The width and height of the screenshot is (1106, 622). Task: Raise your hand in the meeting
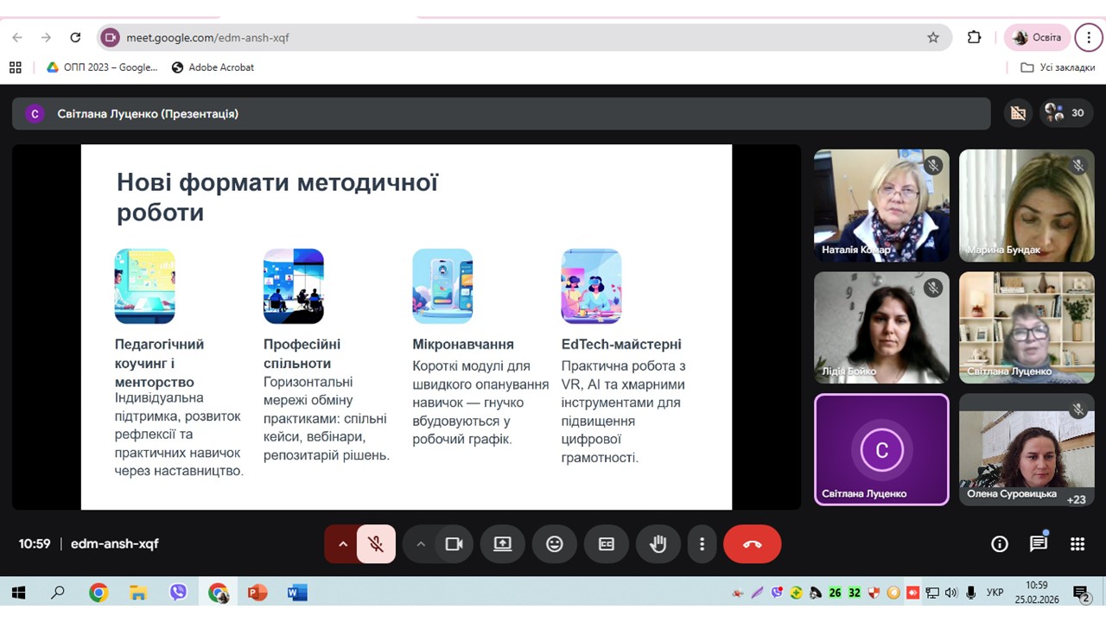[x=658, y=544]
